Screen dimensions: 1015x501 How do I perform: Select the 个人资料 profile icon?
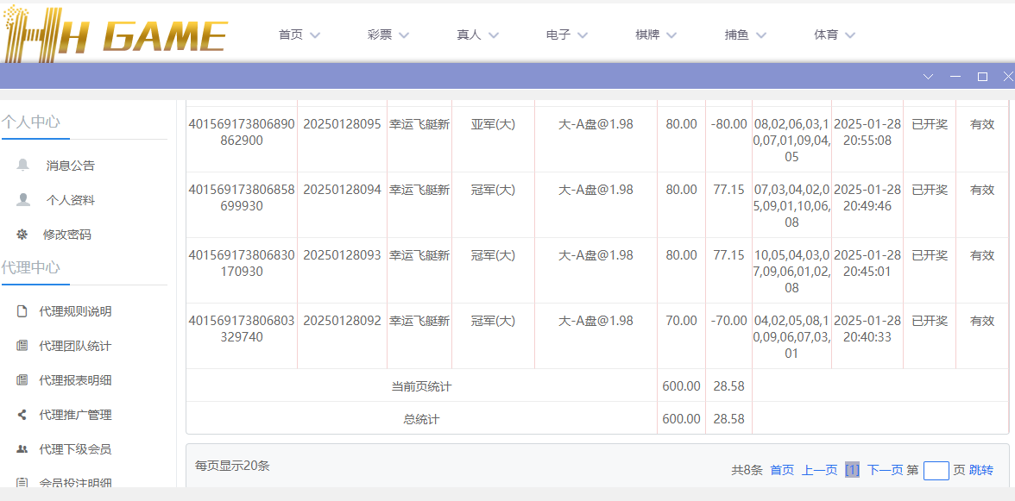coord(21,199)
